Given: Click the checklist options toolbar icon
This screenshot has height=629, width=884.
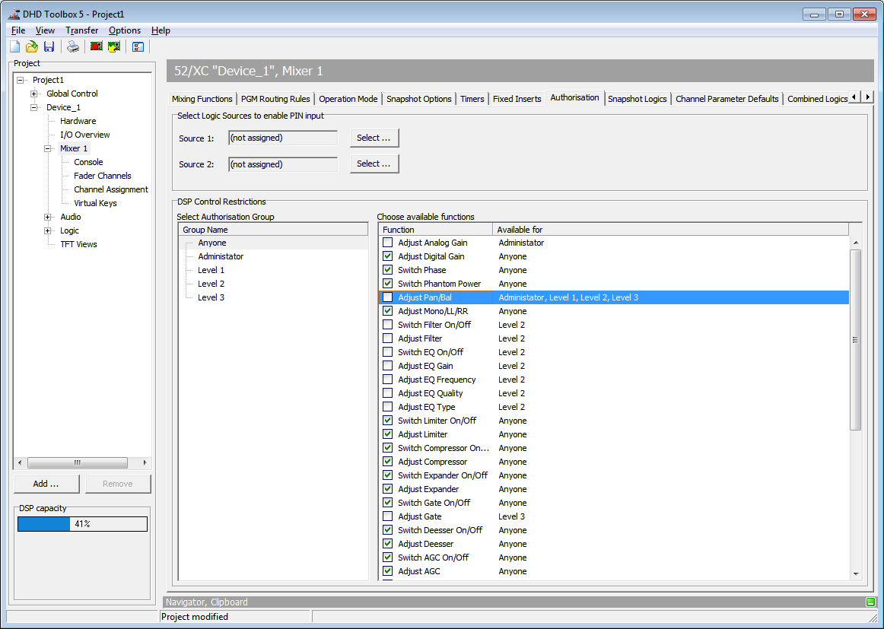Looking at the screenshot, I should pos(138,47).
